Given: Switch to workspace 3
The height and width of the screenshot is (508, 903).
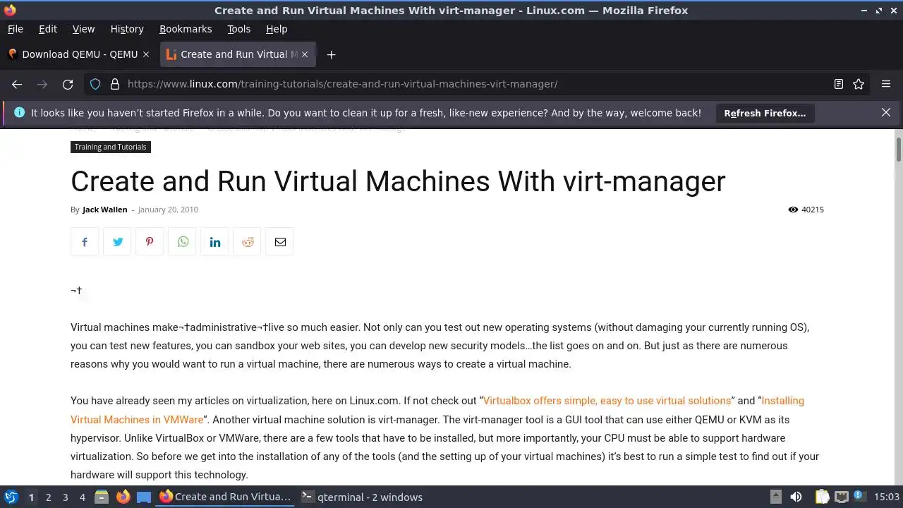Looking at the screenshot, I should point(65,497).
